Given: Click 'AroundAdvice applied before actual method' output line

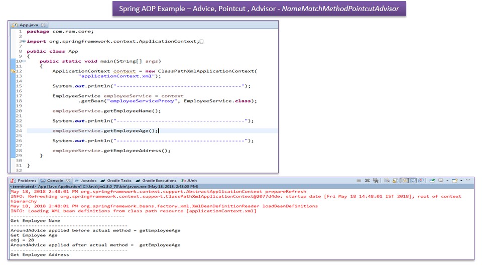Looking at the screenshot, I should pyautogui.click(x=95, y=230).
